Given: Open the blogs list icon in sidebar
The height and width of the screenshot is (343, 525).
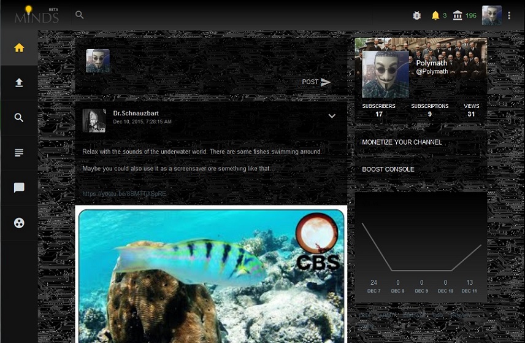Looking at the screenshot, I should click(x=19, y=153).
